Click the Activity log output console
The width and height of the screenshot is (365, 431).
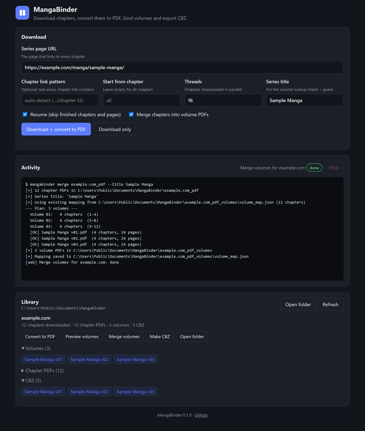[x=182, y=229]
